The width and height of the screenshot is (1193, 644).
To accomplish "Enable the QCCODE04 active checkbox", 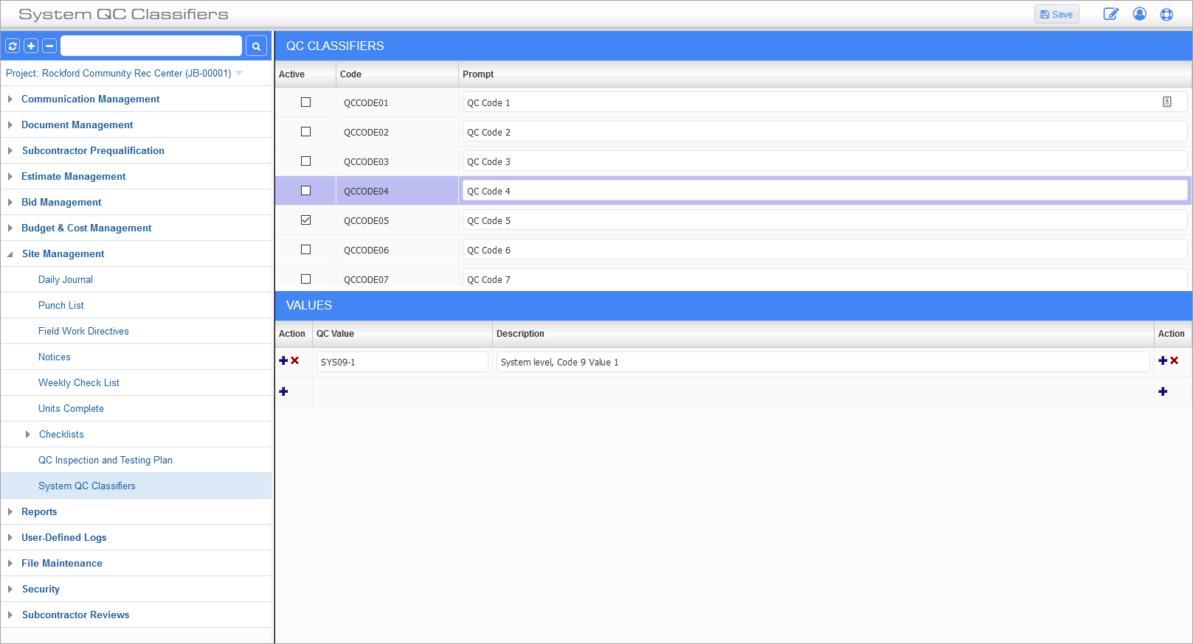I will click(305, 191).
